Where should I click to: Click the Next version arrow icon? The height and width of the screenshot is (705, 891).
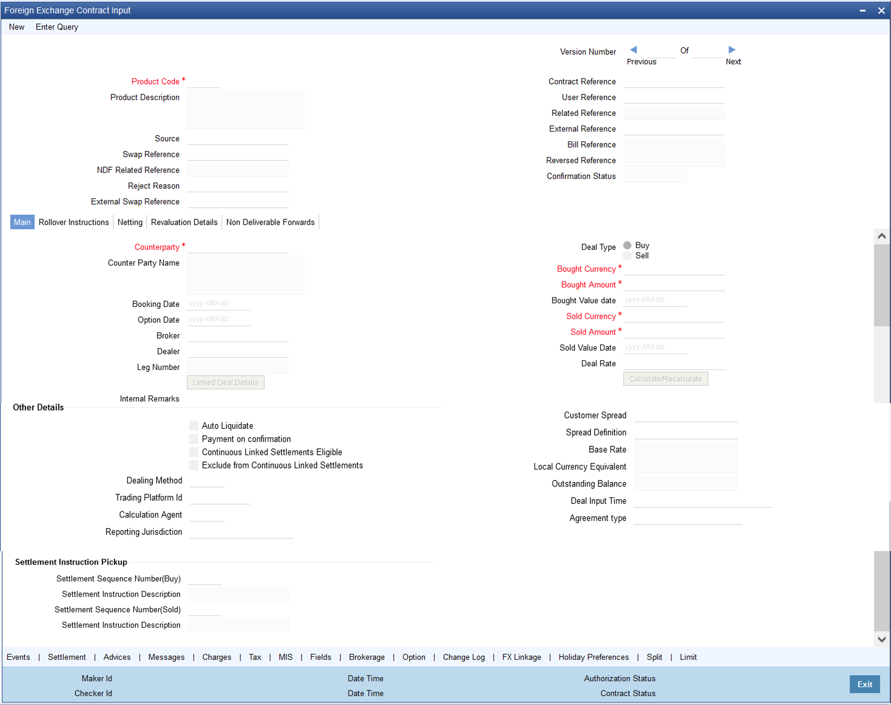coord(732,50)
